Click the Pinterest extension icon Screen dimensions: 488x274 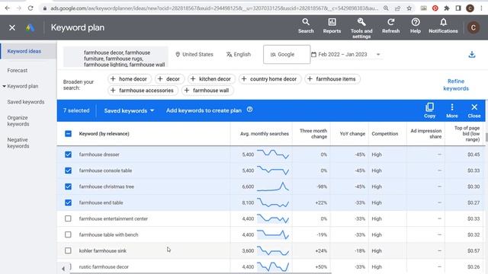pyautogui.click(x=435, y=8)
